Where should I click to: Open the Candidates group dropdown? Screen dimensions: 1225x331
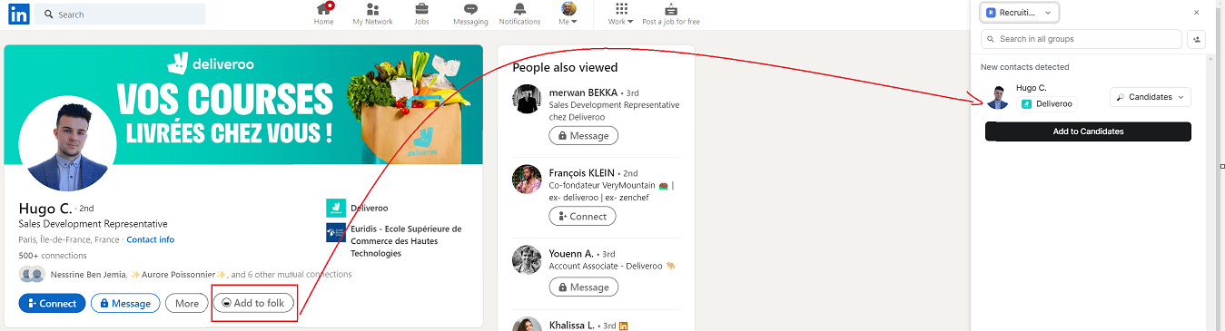[x=1151, y=97]
